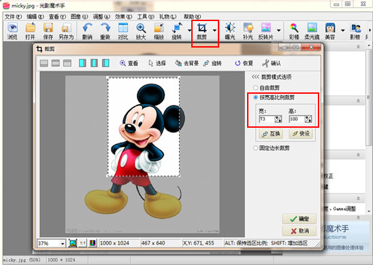Open the 图像 menu
Viewport: 373px width, 265px height.
pos(79,16)
